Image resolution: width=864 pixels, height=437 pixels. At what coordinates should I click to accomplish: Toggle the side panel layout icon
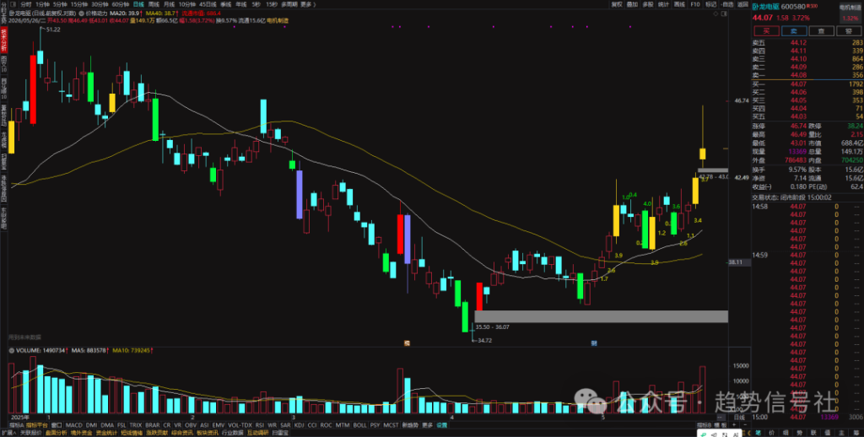click(x=723, y=13)
